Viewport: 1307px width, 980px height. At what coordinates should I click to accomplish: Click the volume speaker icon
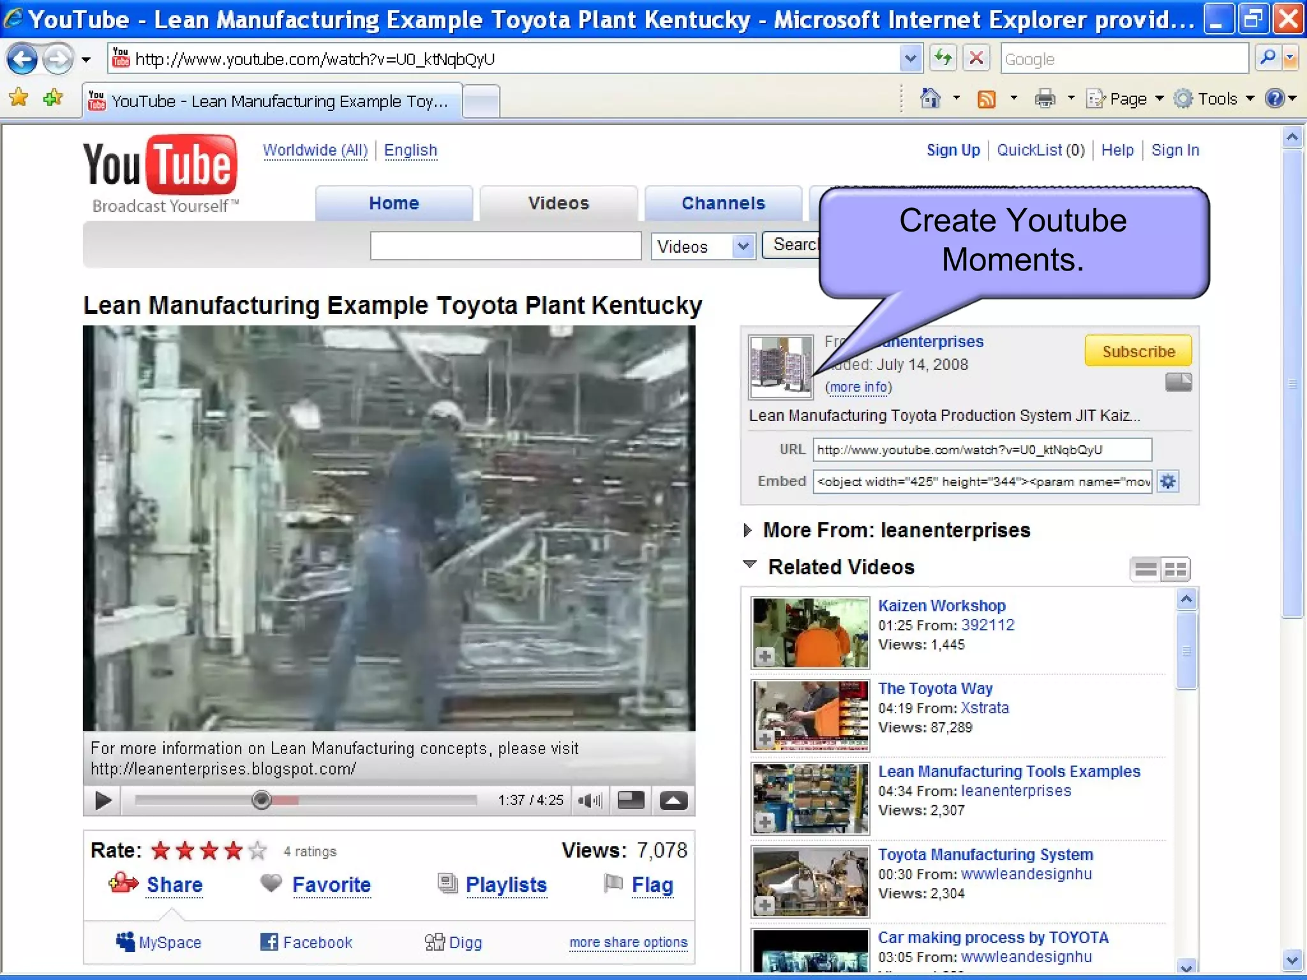point(589,800)
